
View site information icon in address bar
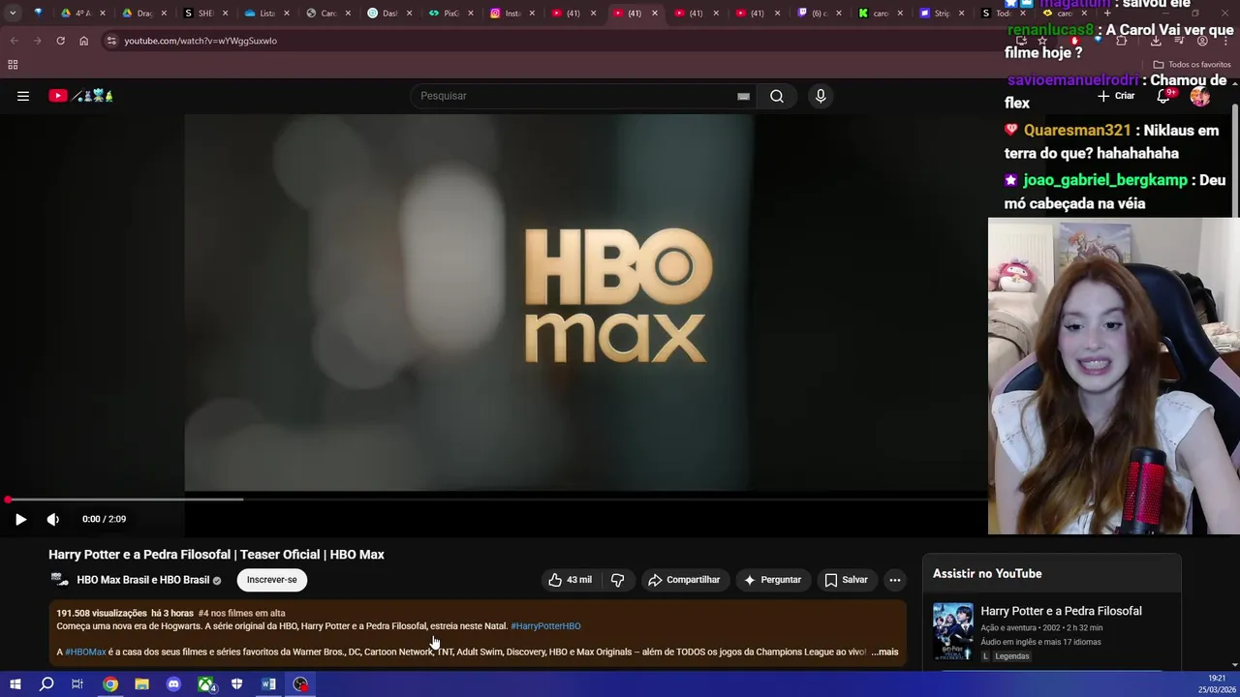[x=111, y=41]
